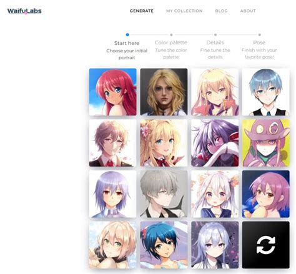Choose the lavender-haired red-eyed girl portrait
This screenshot has height=274, width=296.
[113, 194]
